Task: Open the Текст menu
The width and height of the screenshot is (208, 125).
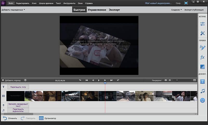Action: 58,3
